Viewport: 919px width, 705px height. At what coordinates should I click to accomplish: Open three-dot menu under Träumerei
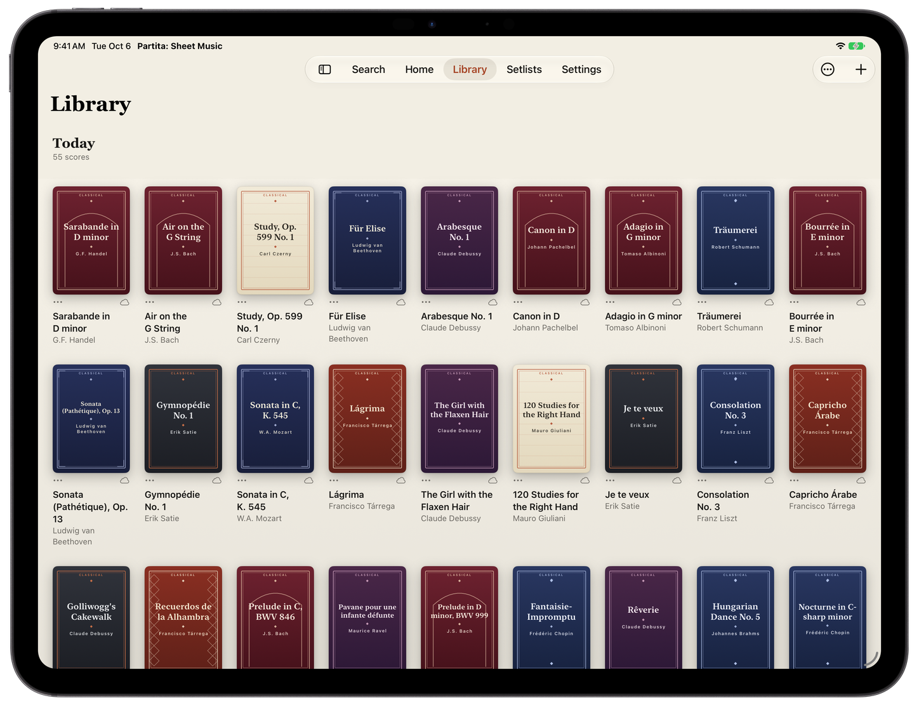pos(702,302)
